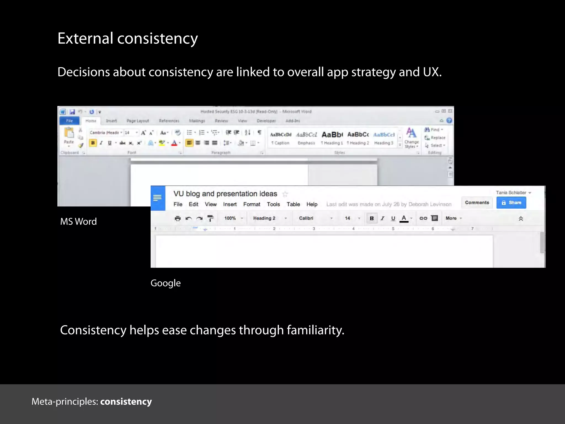This screenshot has width=565, height=424.
Task: Click the Save icon in Word's title bar
Action: coord(72,112)
